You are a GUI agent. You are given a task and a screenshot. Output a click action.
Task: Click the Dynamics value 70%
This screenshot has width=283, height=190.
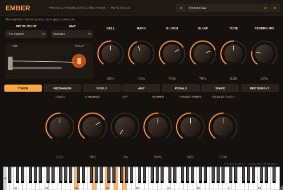pyautogui.click(x=92, y=157)
